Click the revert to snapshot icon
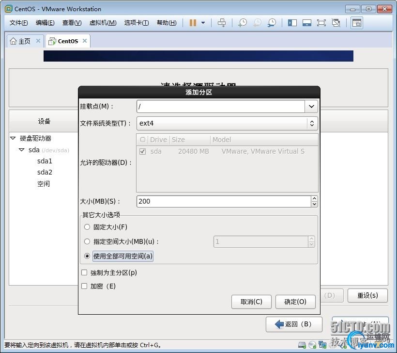Viewport: 397px width, 353px height. coord(257,23)
